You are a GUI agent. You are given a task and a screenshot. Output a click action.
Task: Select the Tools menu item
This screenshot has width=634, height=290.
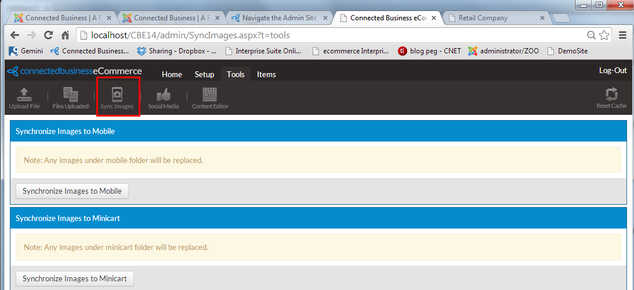(x=236, y=74)
